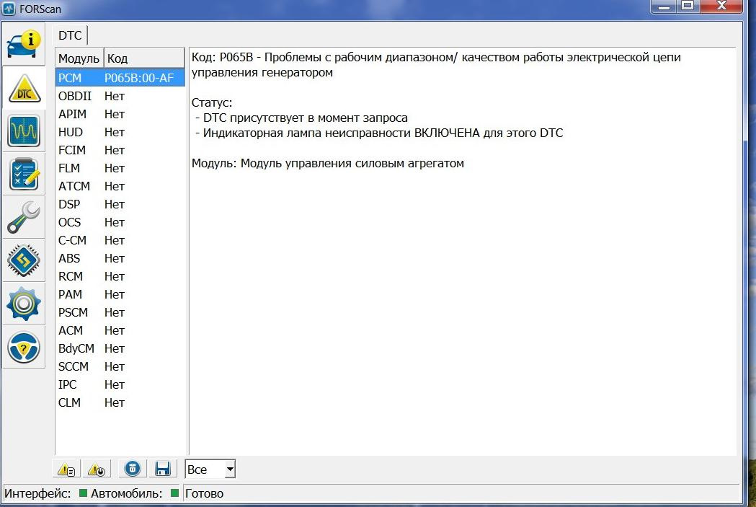Close the FORScan window

721,6
